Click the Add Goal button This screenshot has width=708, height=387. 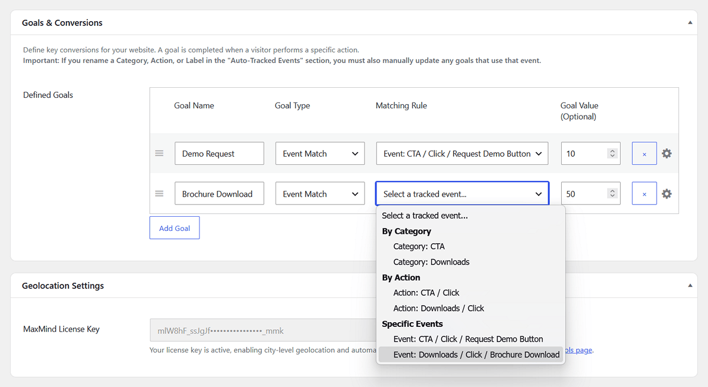(x=175, y=228)
